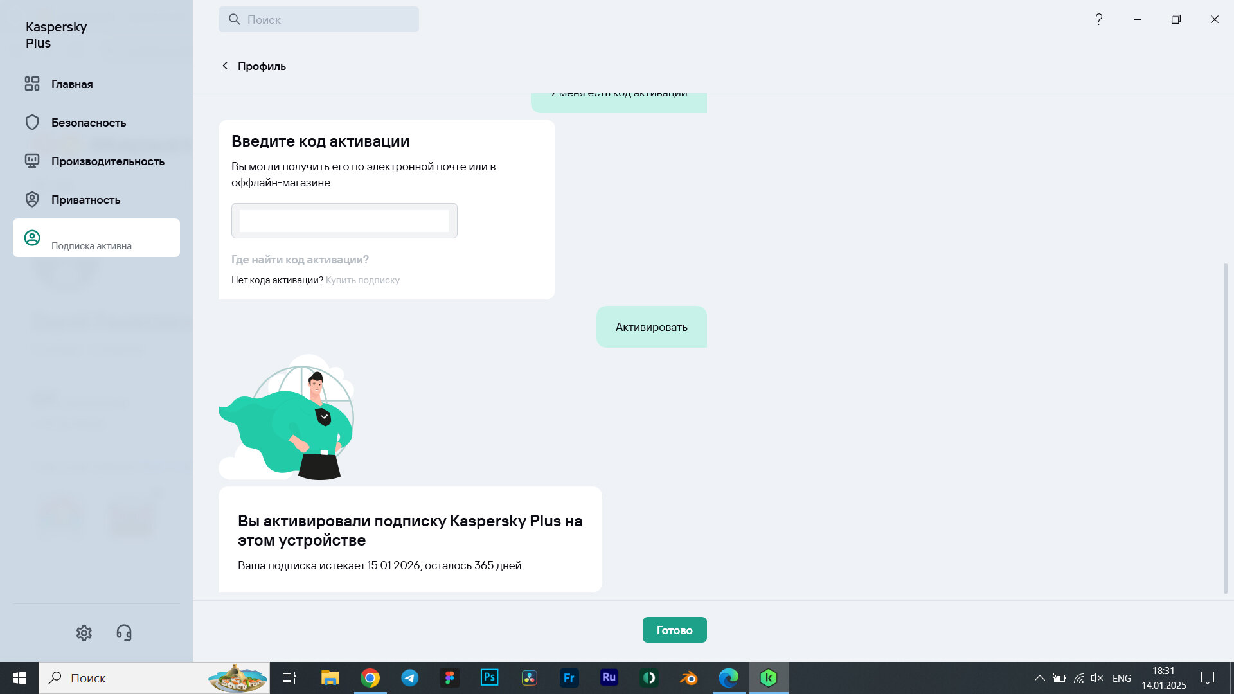1234x694 pixels.
Task: Switch to Google Chrome in taskbar
Action: pyautogui.click(x=370, y=678)
